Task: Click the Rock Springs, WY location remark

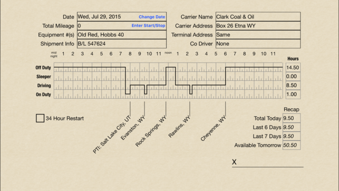Action: (151, 131)
